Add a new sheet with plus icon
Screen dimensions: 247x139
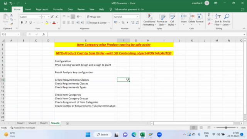[68, 123]
